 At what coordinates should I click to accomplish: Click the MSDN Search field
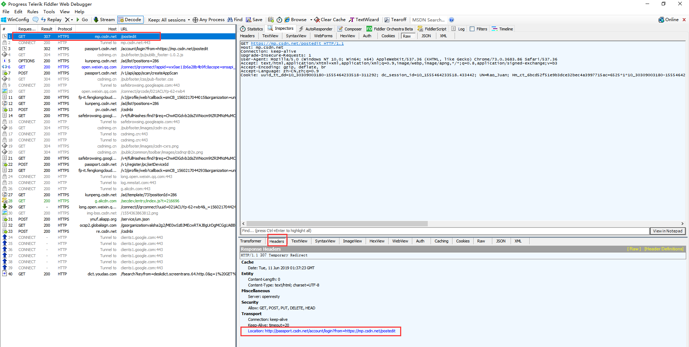click(x=428, y=20)
